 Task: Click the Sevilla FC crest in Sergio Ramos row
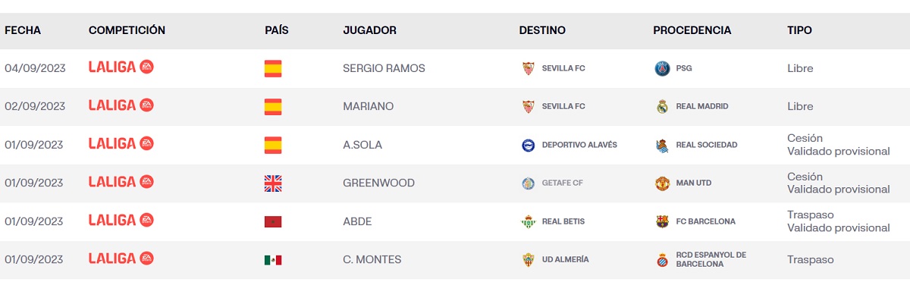point(528,68)
